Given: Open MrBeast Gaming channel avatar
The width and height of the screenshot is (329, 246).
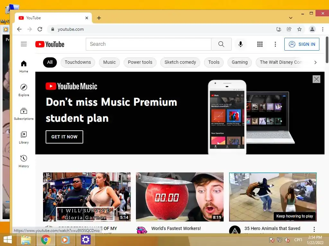Looking at the screenshot, I should tap(142, 230).
